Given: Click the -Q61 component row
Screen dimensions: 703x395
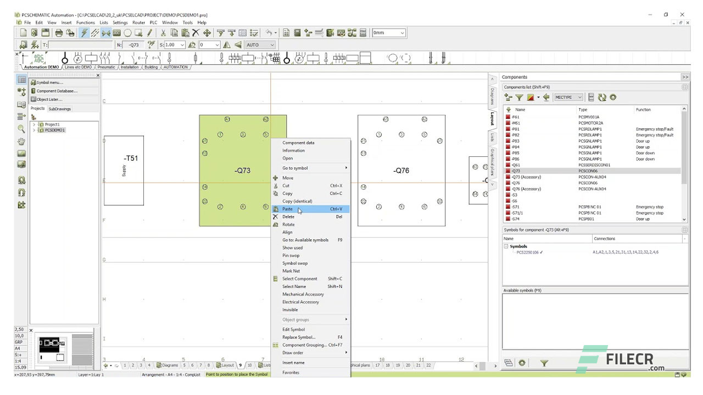Looking at the screenshot, I should (x=592, y=165).
